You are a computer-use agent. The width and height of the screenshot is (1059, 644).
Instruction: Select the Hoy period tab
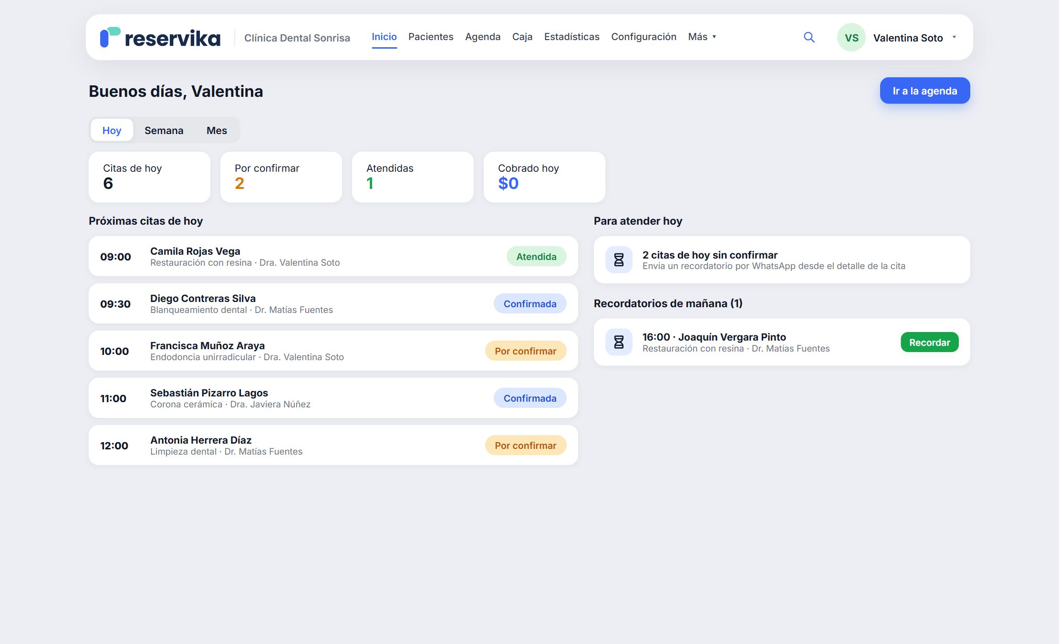coord(112,130)
